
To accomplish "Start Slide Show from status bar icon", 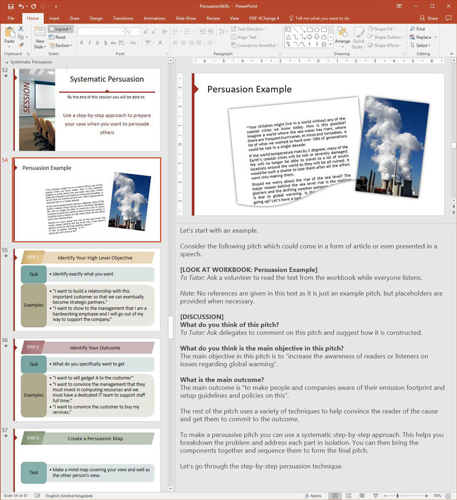I will tap(375, 496).
